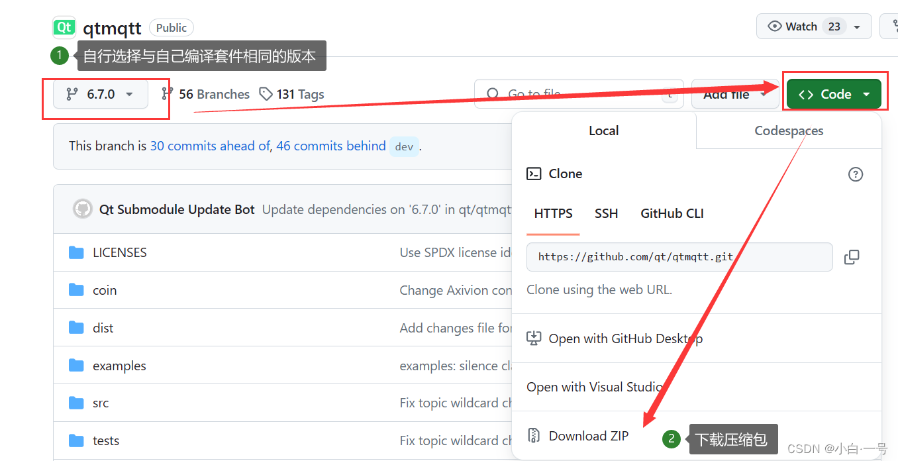Select Open with Visual Studio
Viewport: 898px width, 461px height.
click(x=596, y=387)
